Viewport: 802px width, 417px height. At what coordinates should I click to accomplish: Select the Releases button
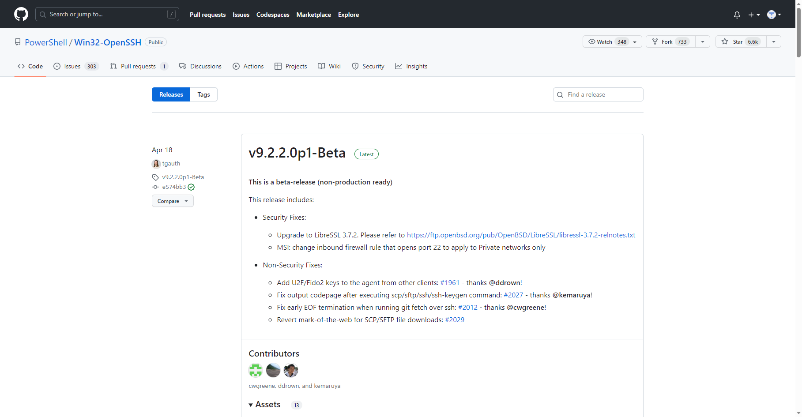click(171, 94)
